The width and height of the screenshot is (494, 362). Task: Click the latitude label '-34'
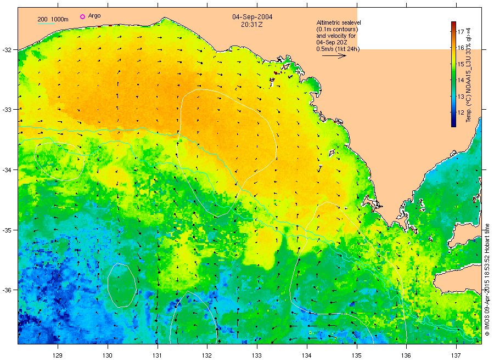point(7,170)
